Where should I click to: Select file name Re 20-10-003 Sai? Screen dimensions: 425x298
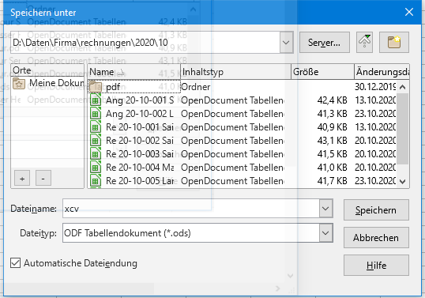pos(140,154)
